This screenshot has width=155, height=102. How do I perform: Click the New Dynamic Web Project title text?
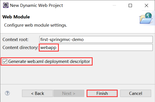37,5
